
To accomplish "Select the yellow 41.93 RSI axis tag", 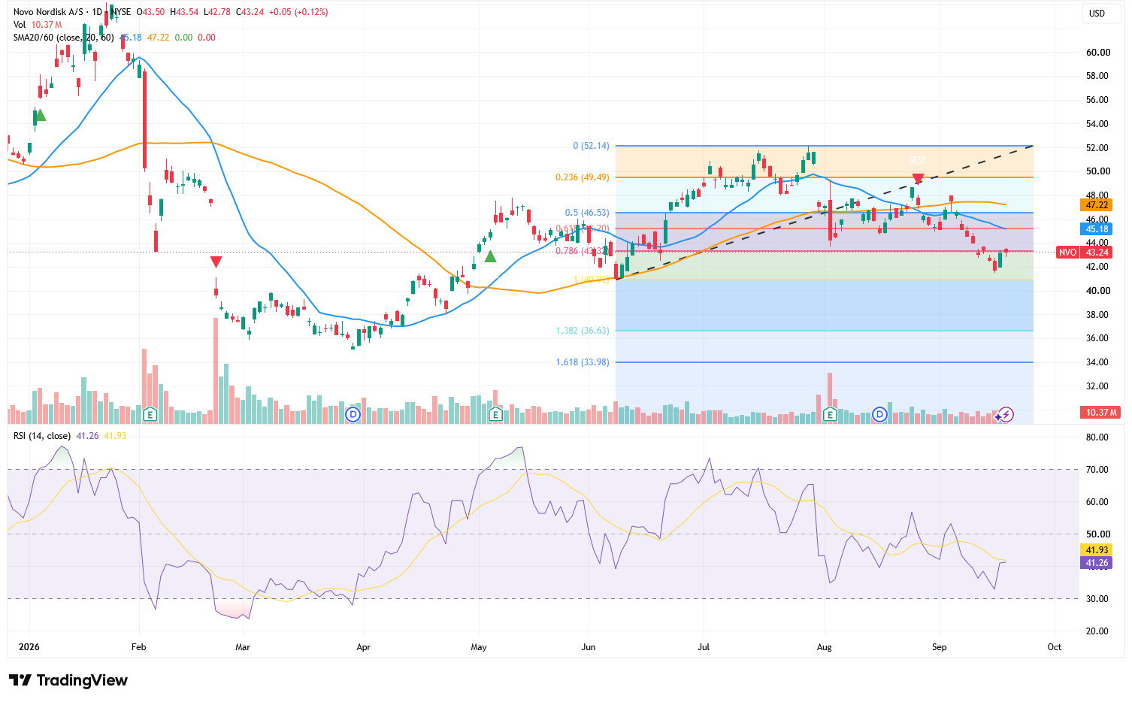I will (1097, 550).
